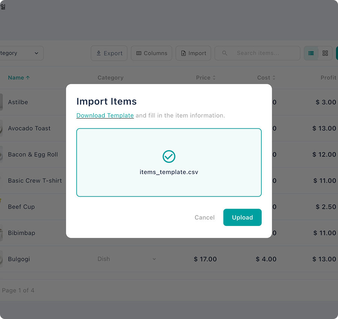The width and height of the screenshot is (338, 319).
Task: Click the Import Items dialog title
Action: click(x=107, y=101)
